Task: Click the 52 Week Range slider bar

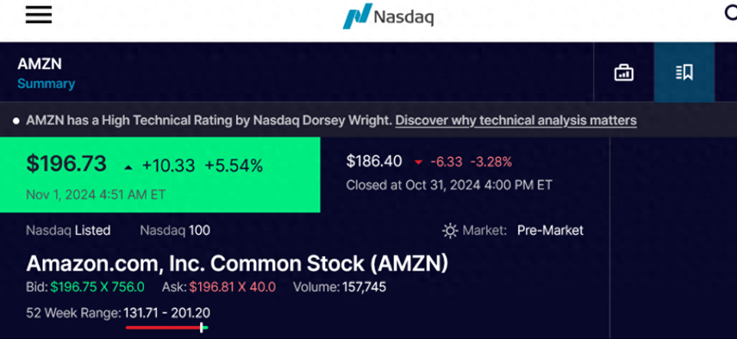Action: pyautogui.click(x=167, y=327)
